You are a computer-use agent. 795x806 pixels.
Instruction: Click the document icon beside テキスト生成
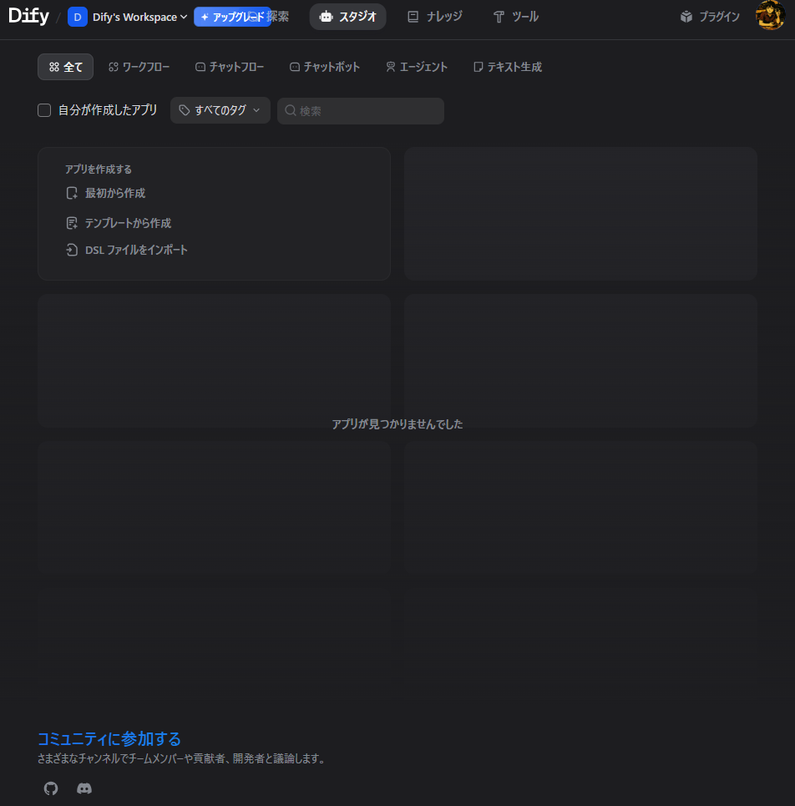point(478,67)
